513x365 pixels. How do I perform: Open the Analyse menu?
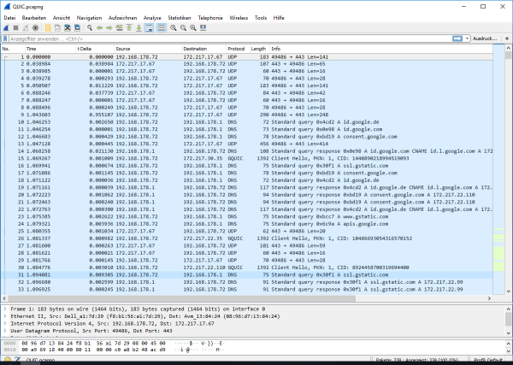[152, 17]
